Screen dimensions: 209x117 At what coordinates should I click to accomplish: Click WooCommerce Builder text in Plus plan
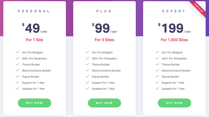106,71
